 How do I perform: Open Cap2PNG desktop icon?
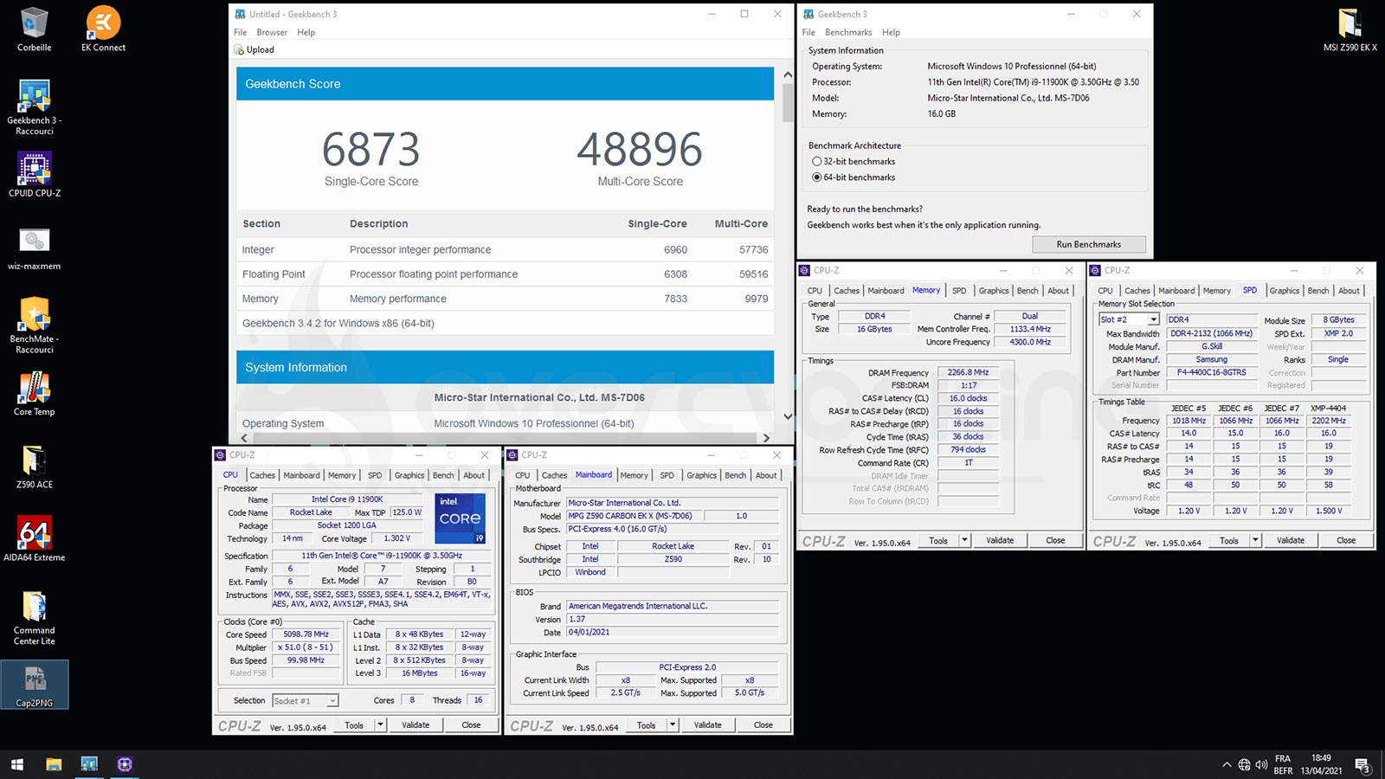[35, 686]
